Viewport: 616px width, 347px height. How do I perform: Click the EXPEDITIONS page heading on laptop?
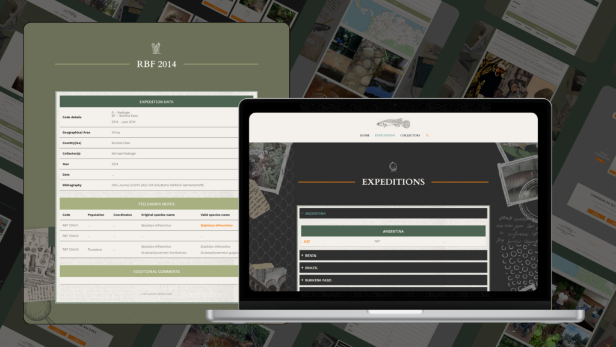click(x=393, y=182)
